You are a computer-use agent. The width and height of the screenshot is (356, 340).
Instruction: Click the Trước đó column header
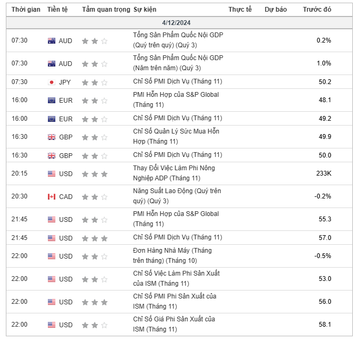pyautogui.click(x=317, y=10)
